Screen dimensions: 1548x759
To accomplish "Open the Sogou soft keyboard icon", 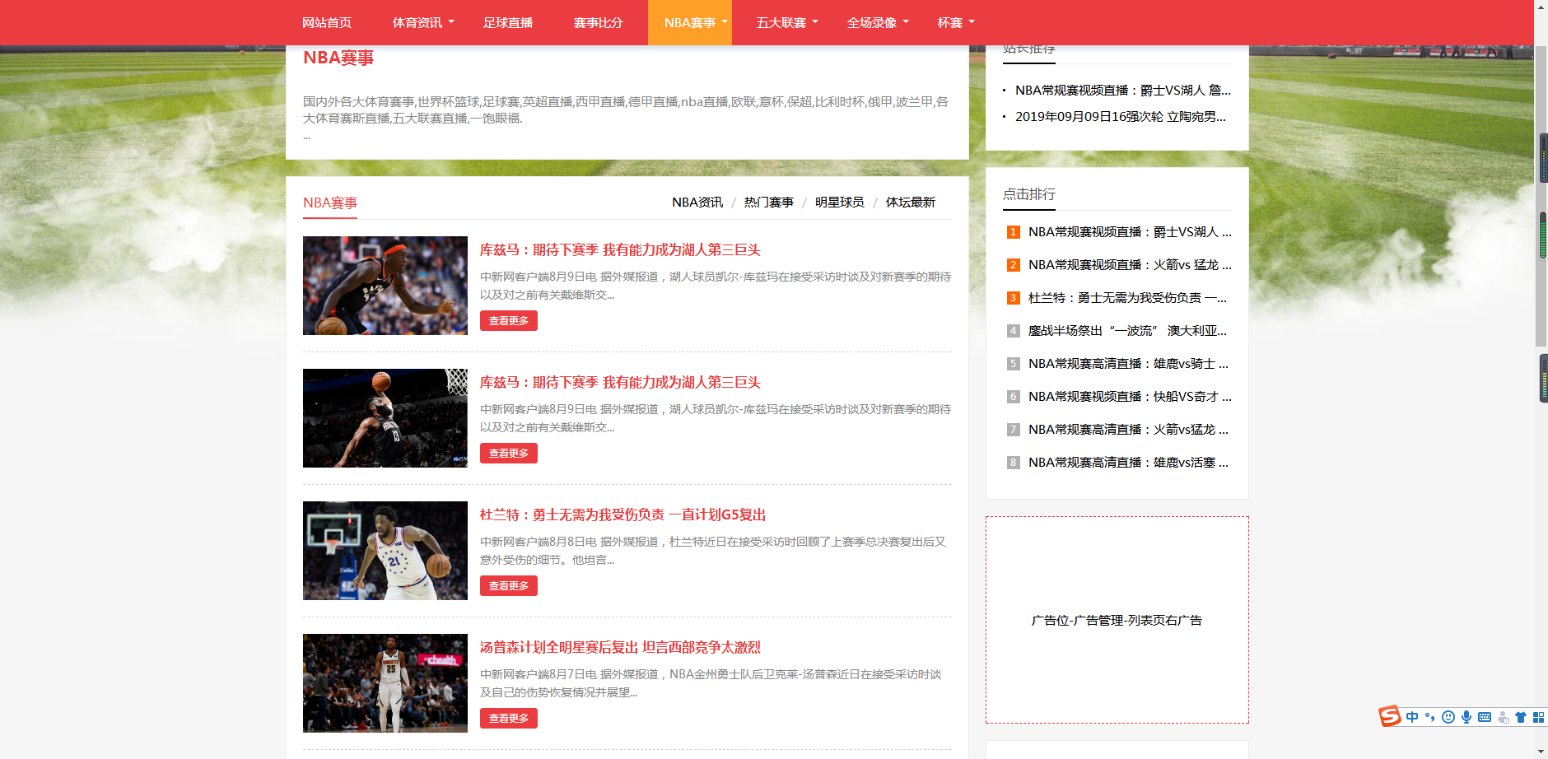I will 1485,717.
